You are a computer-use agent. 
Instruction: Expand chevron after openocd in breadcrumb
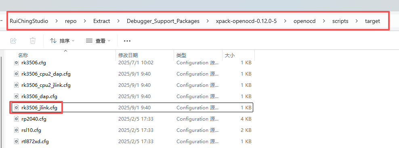pyautogui.click(x=324, y=21)
